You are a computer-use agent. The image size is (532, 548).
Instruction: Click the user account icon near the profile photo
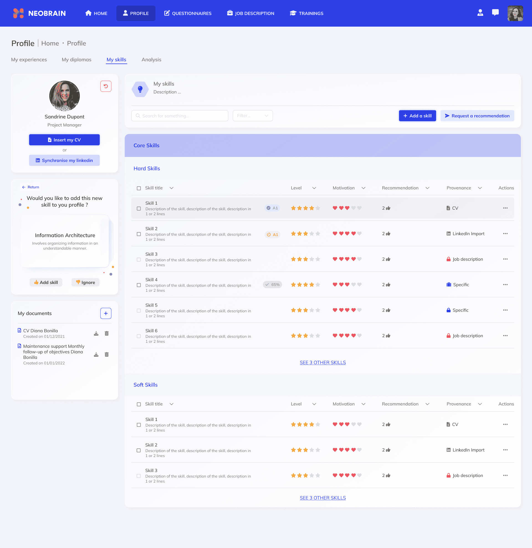pyautogui.click(x=480, y=12)
